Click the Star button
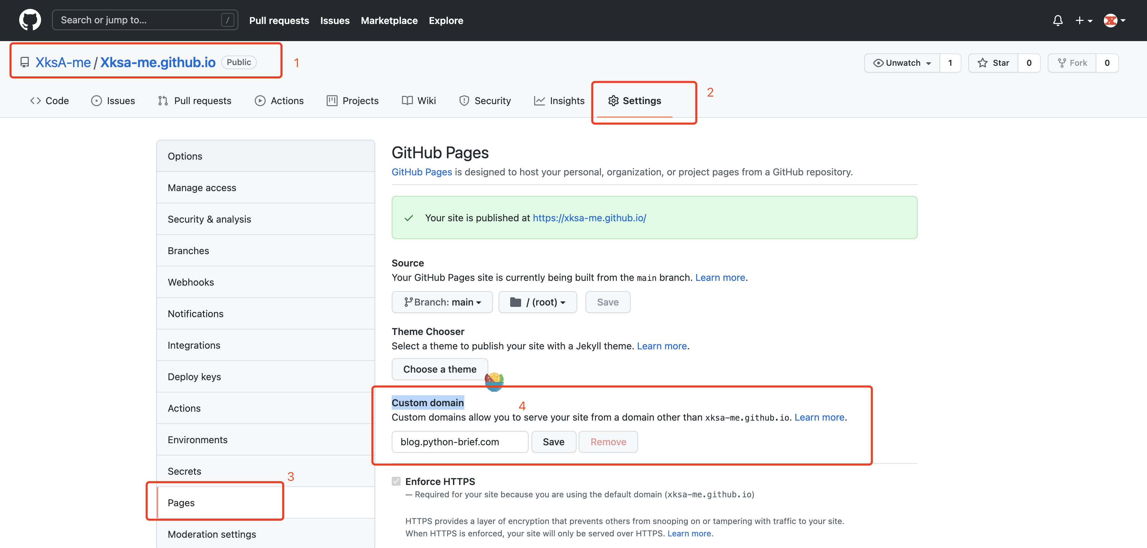The image size is (1147, 548). pos(993,63)
